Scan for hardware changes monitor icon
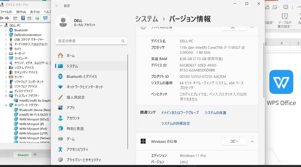301x167 pixels. coord(45,18)
